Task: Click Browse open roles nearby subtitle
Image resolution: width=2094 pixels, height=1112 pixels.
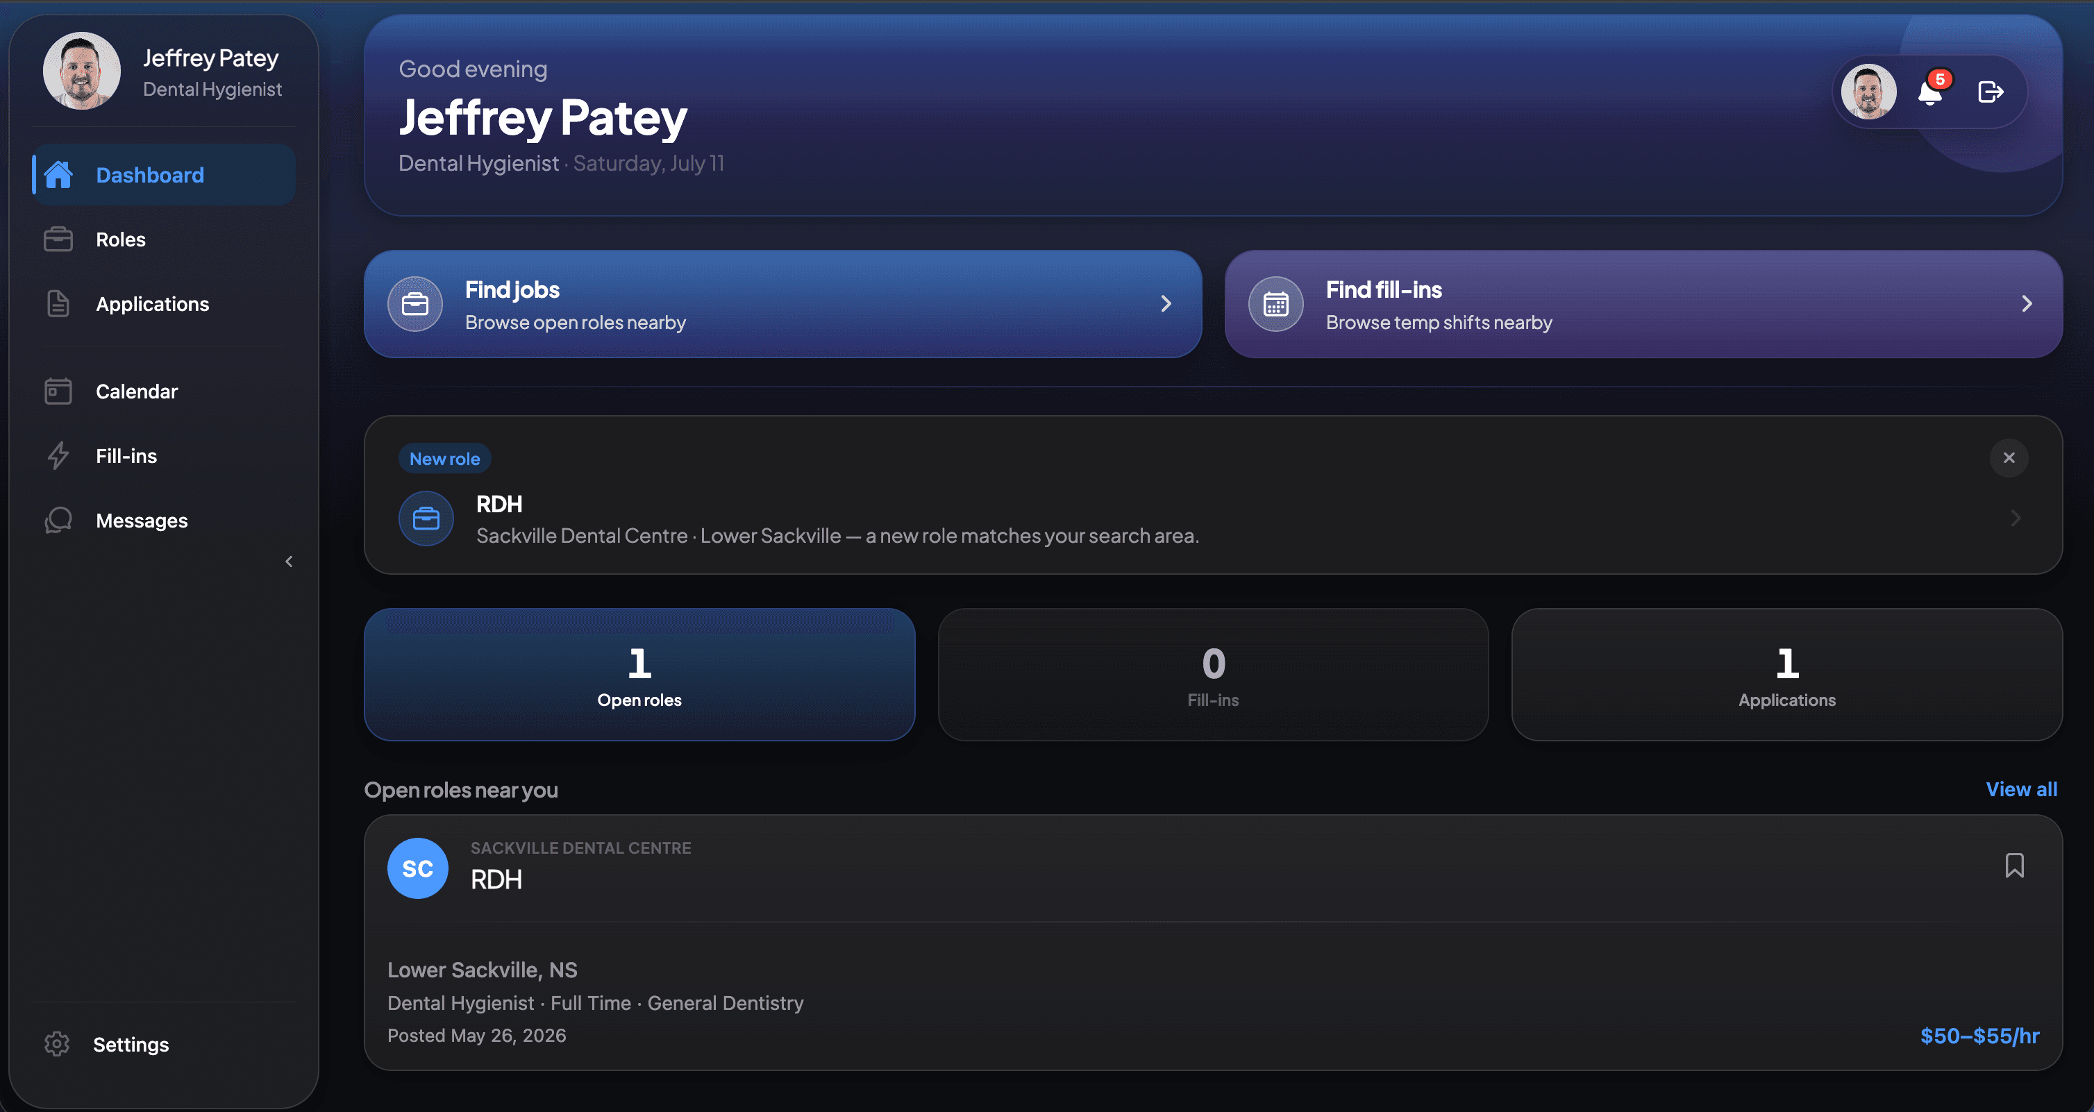Action: click(576, 323)
